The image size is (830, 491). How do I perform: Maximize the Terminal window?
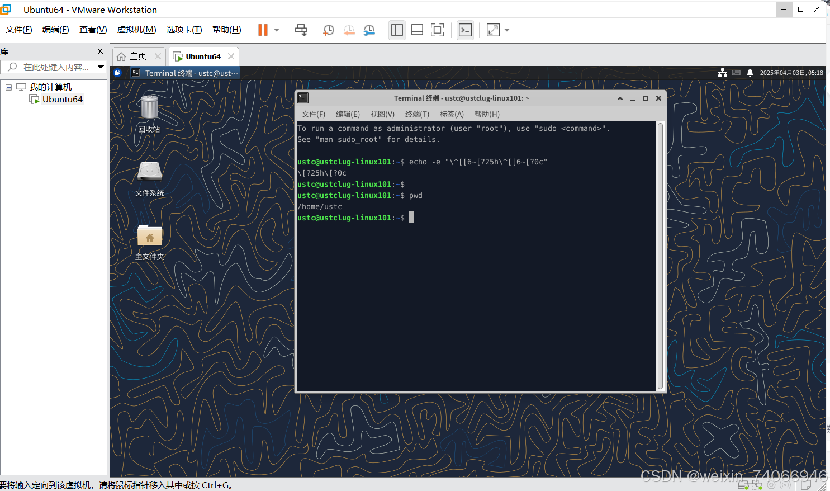tap(646, 98)
